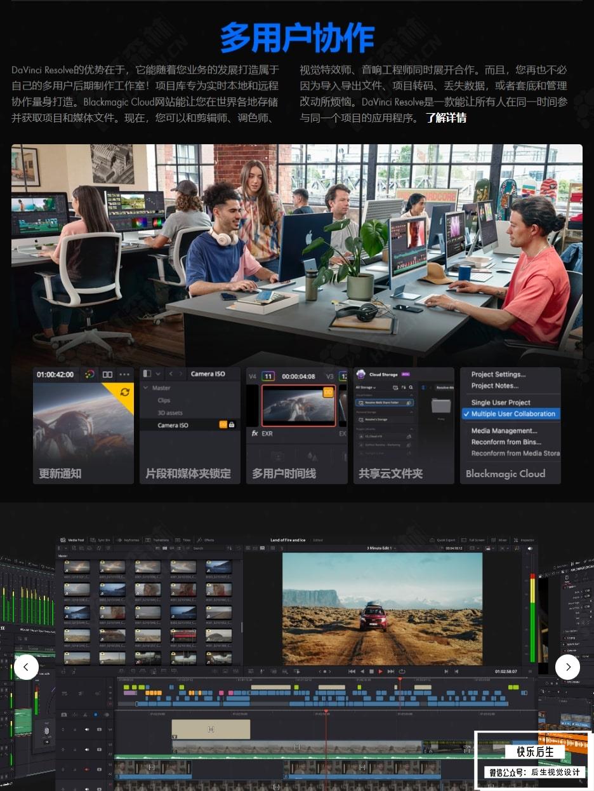The height and width of the screenshot is (791, 594).
Task: Collapse the Master bin tree
Action: (146, 388)
